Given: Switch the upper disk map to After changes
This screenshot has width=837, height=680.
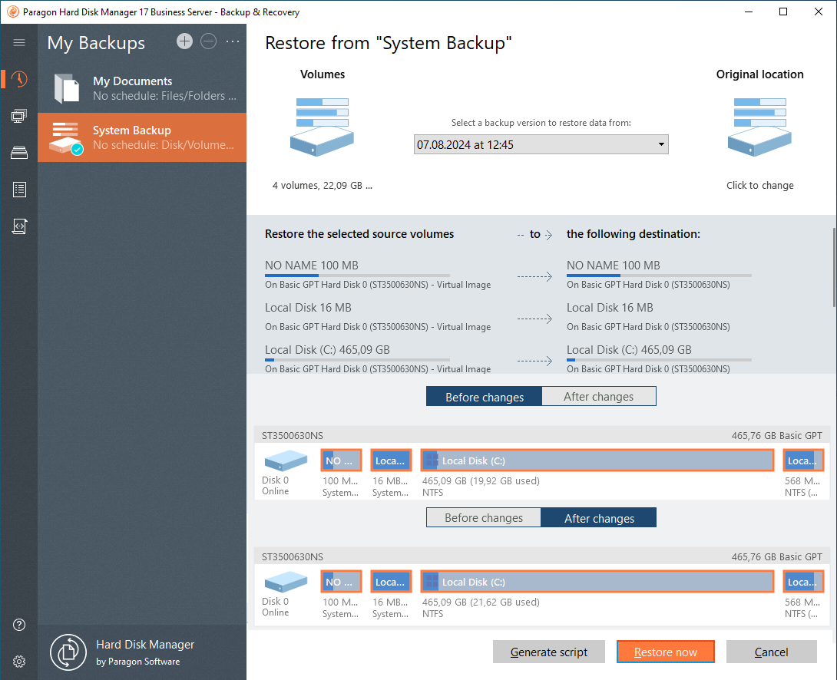Looking at the screenshot, I should click(598, 396).
